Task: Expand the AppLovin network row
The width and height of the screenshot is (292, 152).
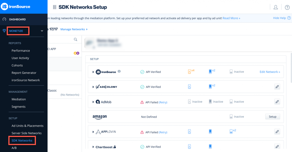Action: pos(93,132)
